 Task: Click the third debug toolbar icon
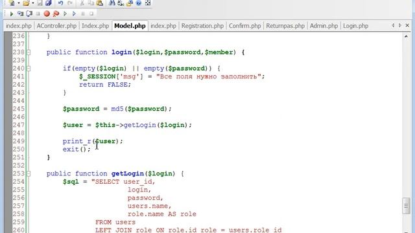[29, 14]
